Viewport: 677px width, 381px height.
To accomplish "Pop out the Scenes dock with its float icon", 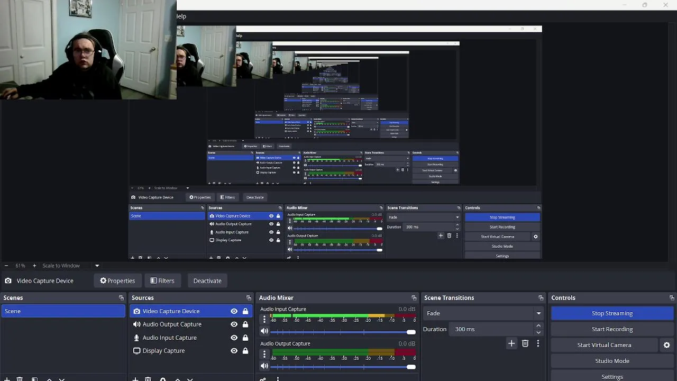I will pyautogui.click(x=121, y=298).
